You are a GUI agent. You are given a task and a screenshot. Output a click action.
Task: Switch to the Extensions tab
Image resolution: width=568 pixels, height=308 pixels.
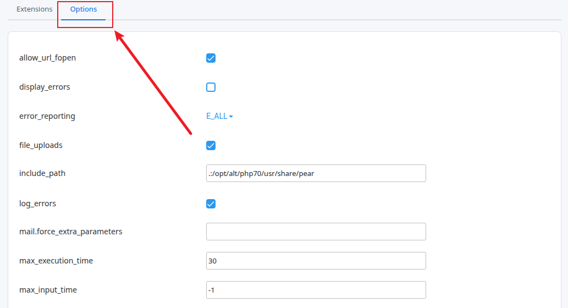tap(34, 9)
